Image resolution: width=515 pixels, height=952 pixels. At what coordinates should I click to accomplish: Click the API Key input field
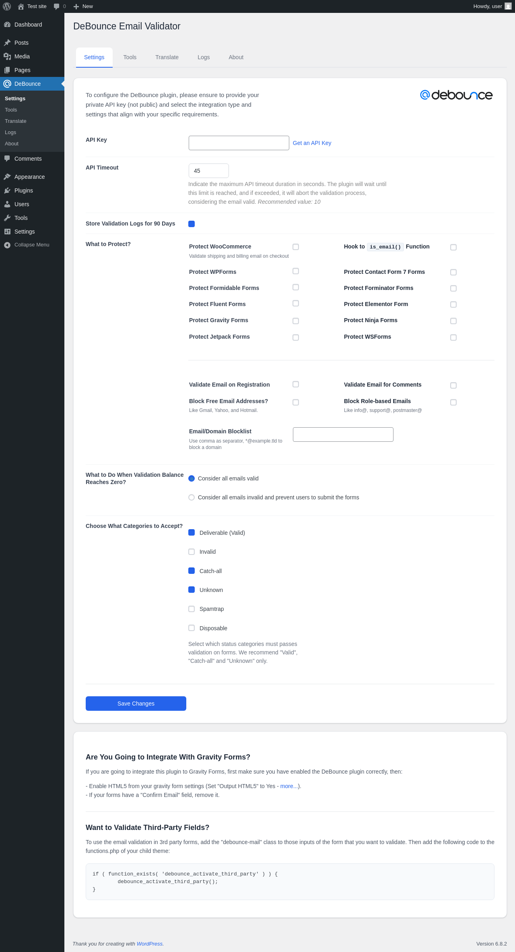tap(239, 143)
